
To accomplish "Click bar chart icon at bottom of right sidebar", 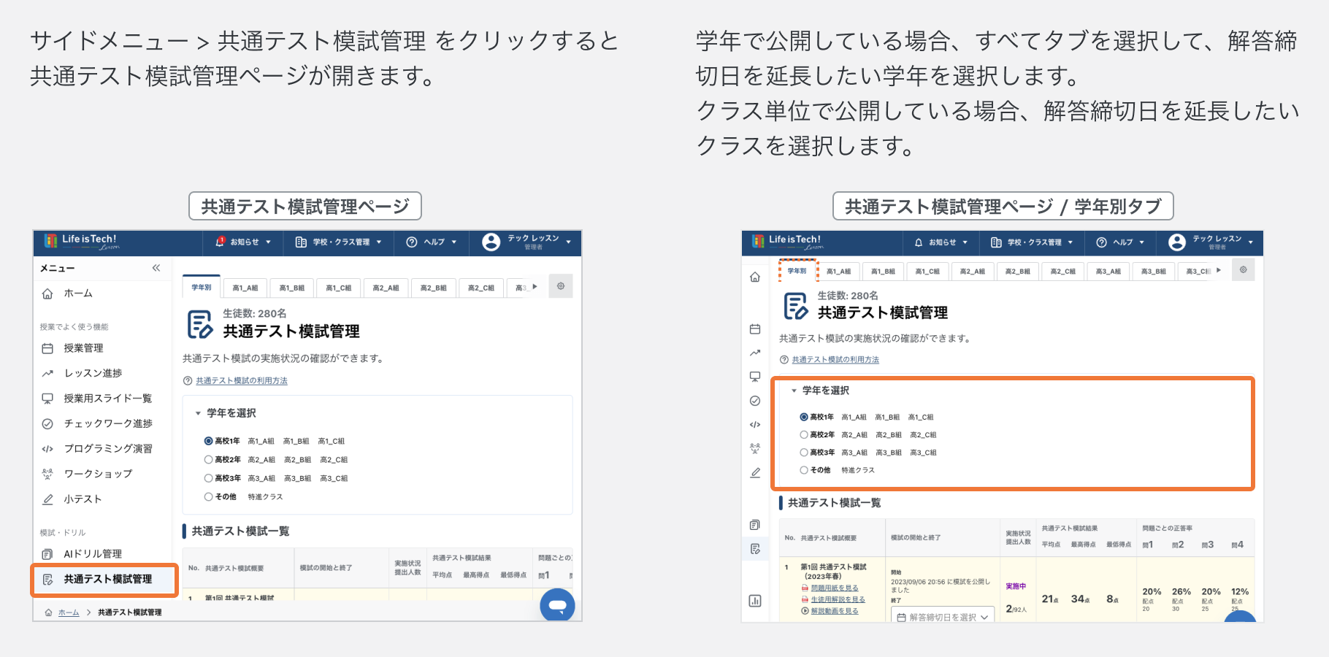I will tap(755, 601).
